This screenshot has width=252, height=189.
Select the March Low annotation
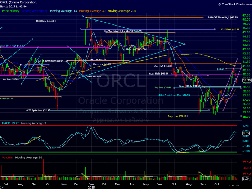(x=102, y=64)
